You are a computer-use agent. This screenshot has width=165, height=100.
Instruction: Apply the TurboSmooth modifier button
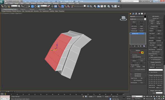pos(134,31)
